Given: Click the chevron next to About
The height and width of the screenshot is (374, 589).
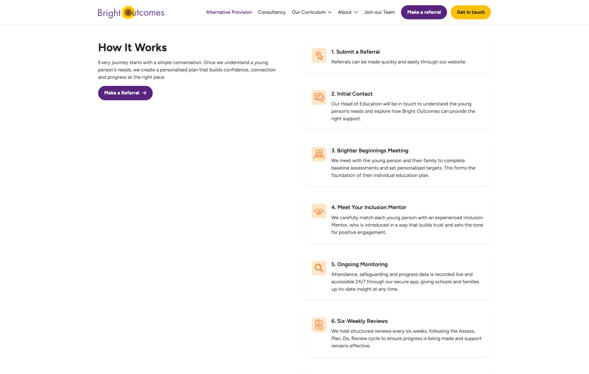Looking at the screenshot, I should [x=356, y=12].
